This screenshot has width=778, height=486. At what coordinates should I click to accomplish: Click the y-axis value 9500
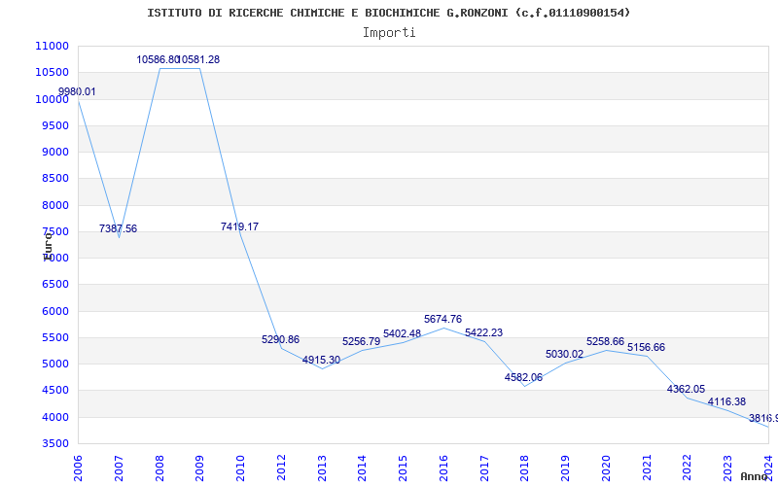tap(54, 125)
